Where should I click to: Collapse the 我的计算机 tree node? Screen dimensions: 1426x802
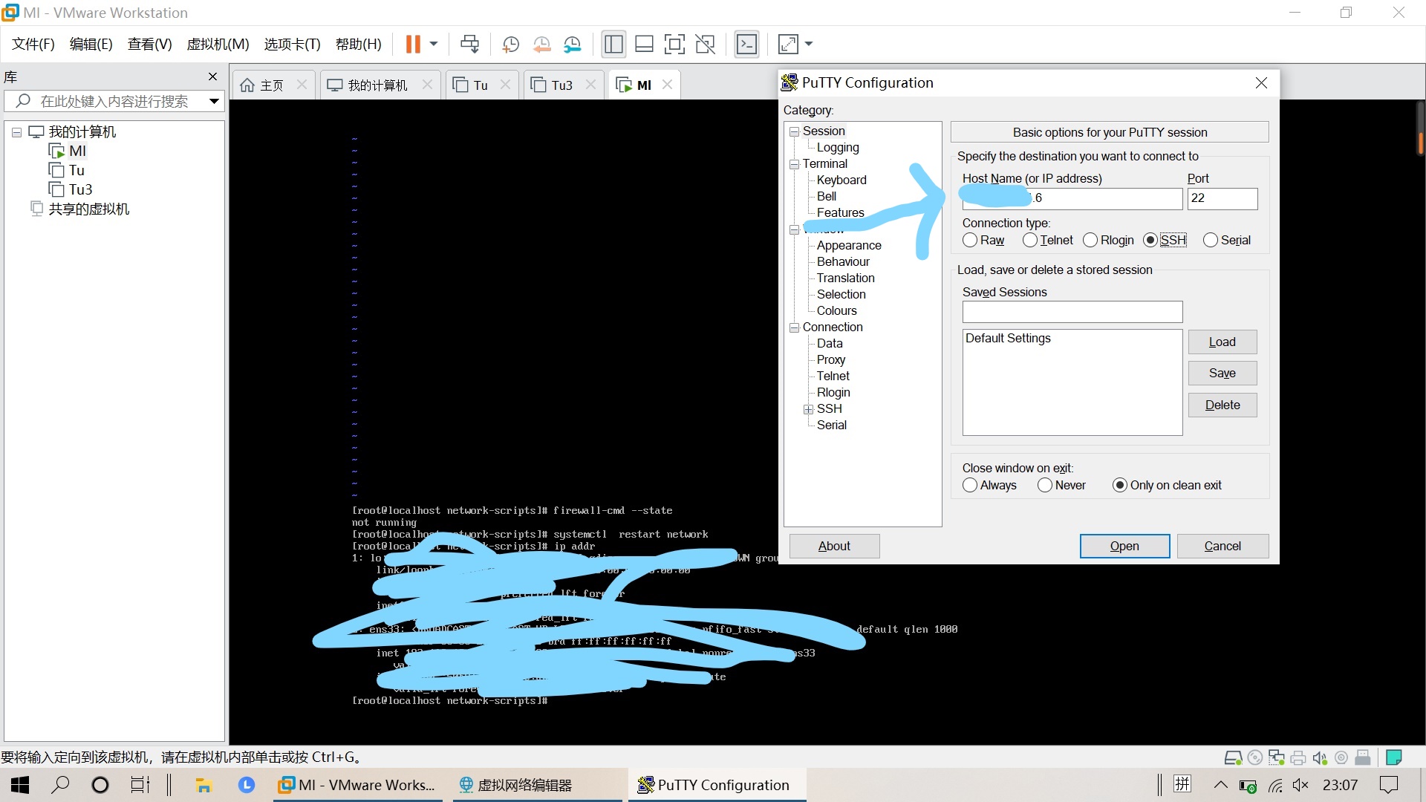point(16,132)
